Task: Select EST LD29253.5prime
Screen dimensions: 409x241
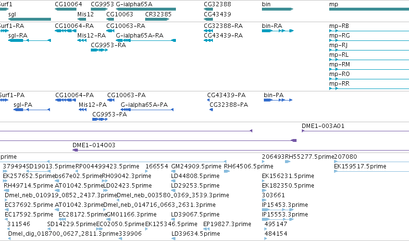Action: [x=195, y=186]
